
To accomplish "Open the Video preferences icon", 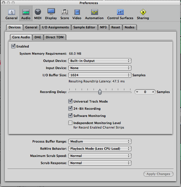I will click(x=77, y=12).
